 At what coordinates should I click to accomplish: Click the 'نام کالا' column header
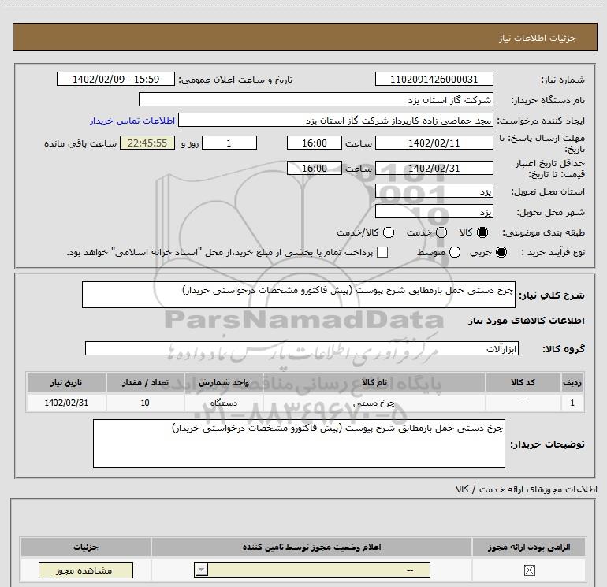tap(374, 382)
